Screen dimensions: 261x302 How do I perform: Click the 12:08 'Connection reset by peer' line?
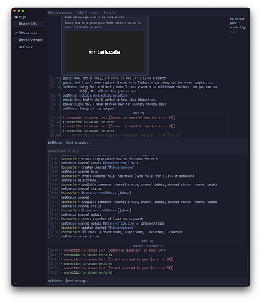point(118,259)
